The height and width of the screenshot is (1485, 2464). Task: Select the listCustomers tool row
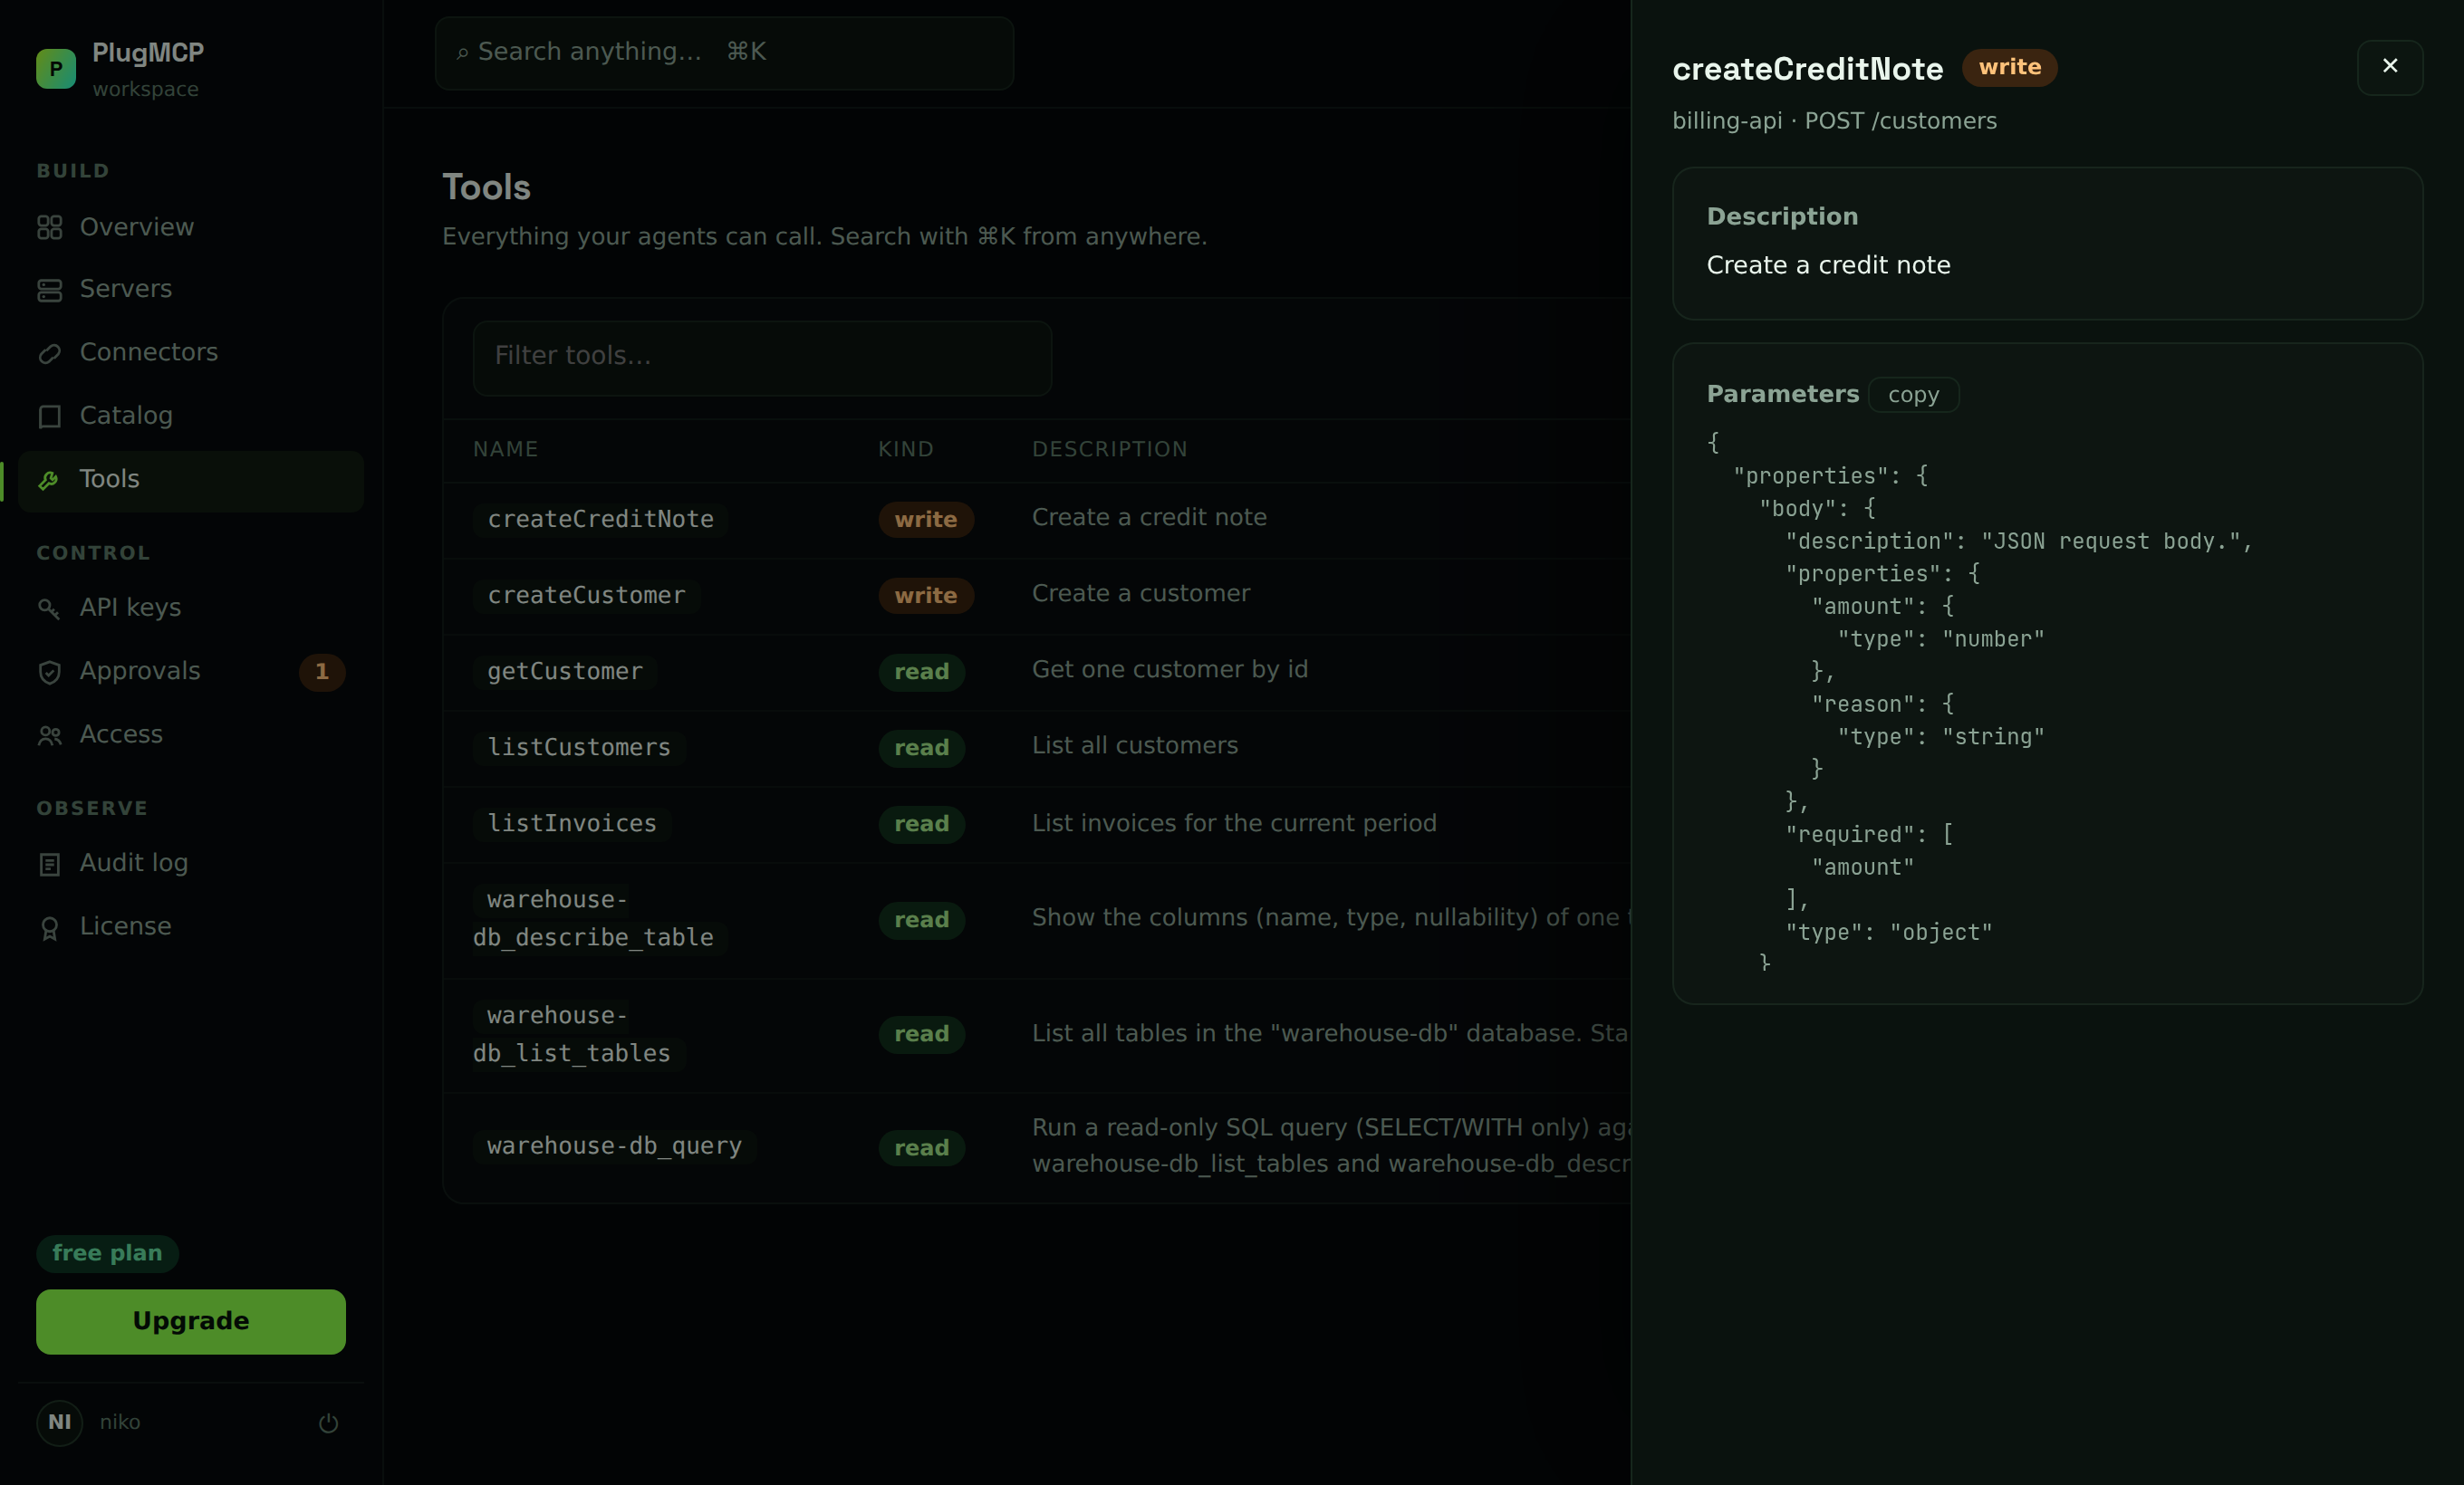tap(1036, 748)
